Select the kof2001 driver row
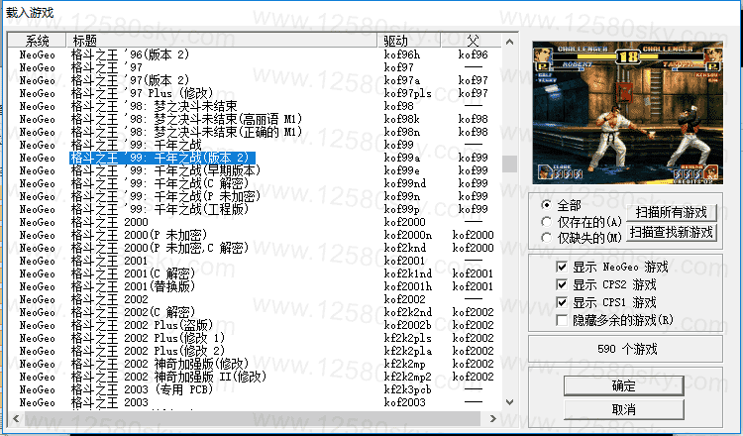Image resolution: width=743 pixels, height=436 pixels. point(254,261)
